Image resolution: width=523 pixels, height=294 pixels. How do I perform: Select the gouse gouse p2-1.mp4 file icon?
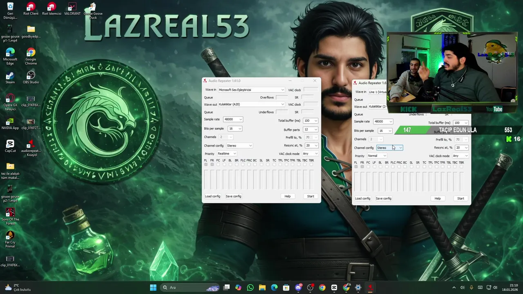click(x=10, y=194)
